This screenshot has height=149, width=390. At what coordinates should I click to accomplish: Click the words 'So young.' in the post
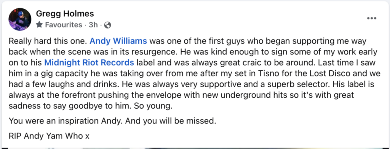coord(153,106)
